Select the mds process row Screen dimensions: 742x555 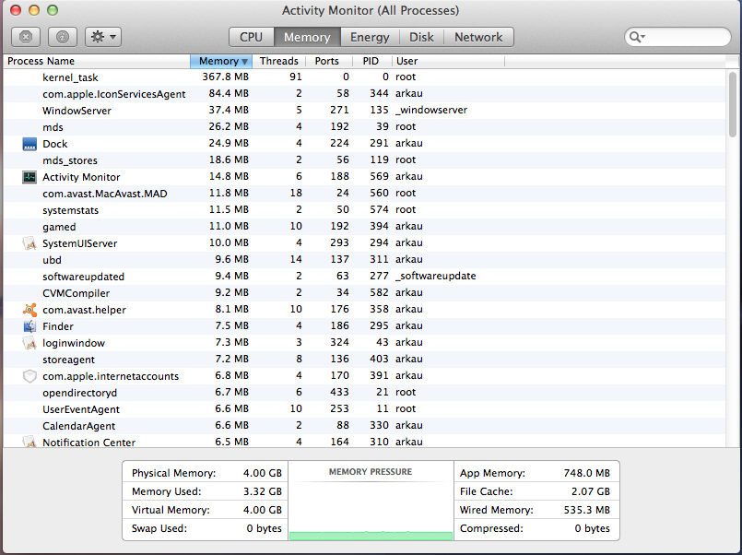click(364, 127)
